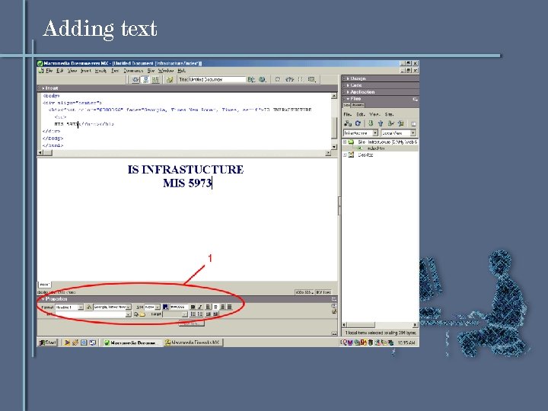Click Connect to remote host icon
The width and height of the screenshot is (548, 411).
click(348, 123)
